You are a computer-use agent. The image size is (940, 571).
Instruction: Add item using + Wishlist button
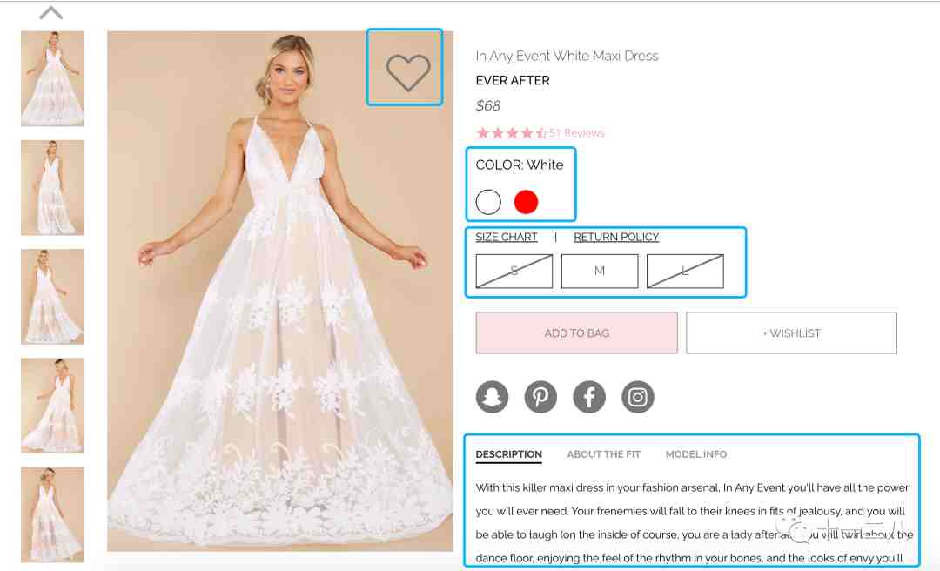[791, 333]
